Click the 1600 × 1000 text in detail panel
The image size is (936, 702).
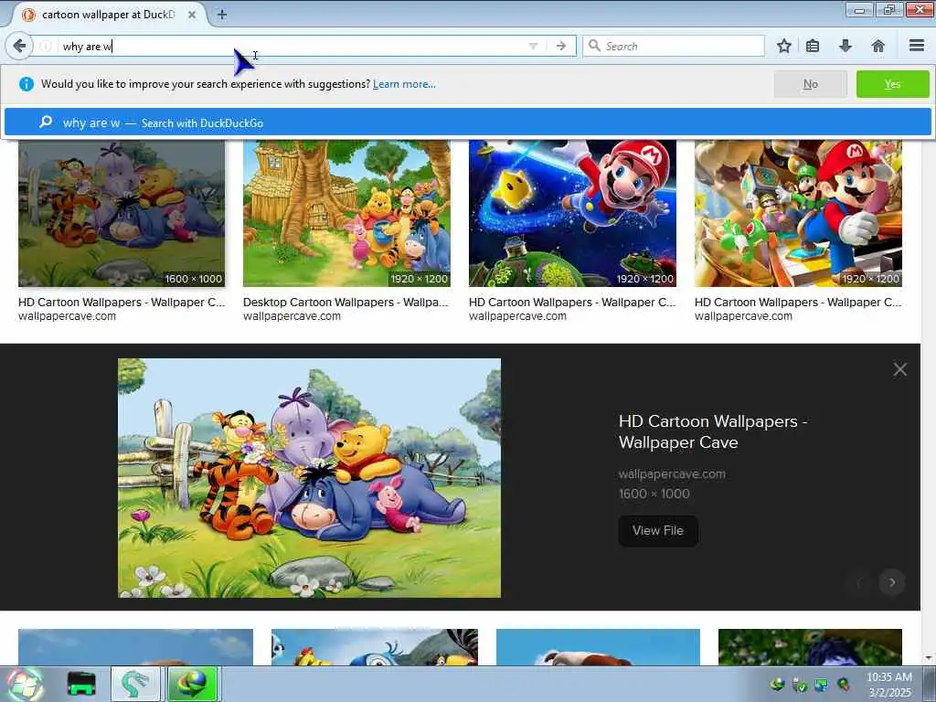[x=654, y=494]
